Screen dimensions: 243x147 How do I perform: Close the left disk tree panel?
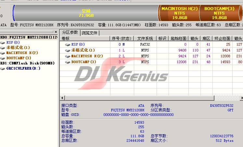click(x=56, y=32)
